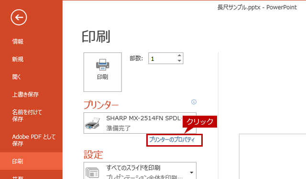
Task: Click 上書き保存 in the sidebar
Action: [25, 94]
